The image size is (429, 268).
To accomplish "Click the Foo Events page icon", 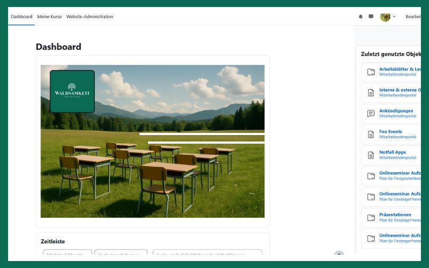I will [371, 135].
